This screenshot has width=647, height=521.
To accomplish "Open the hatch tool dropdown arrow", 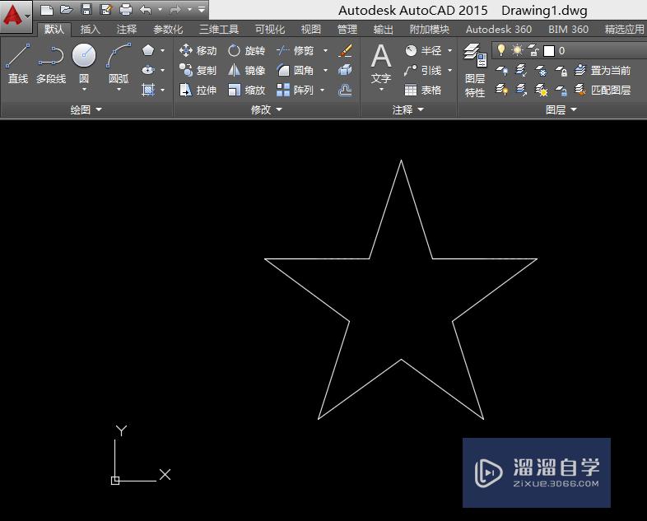I will 163,90.
